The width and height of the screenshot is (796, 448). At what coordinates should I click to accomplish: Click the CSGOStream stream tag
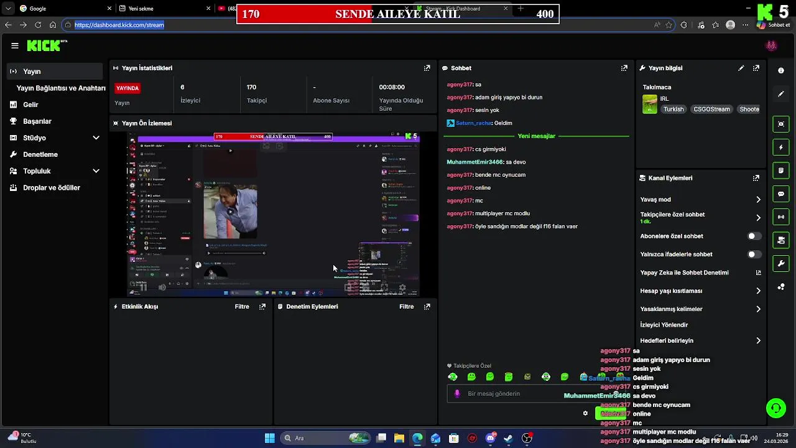coord(712,109)
